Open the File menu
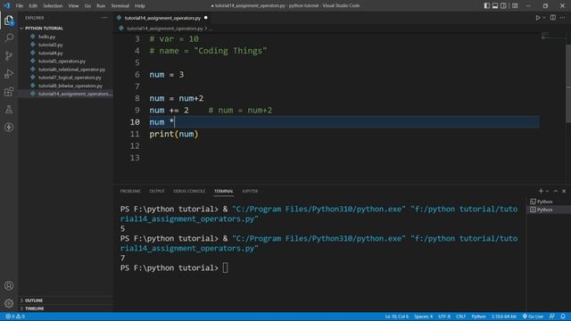Image resolution: width=571 pixels, height=321 pixels. (x=20, y=5)
